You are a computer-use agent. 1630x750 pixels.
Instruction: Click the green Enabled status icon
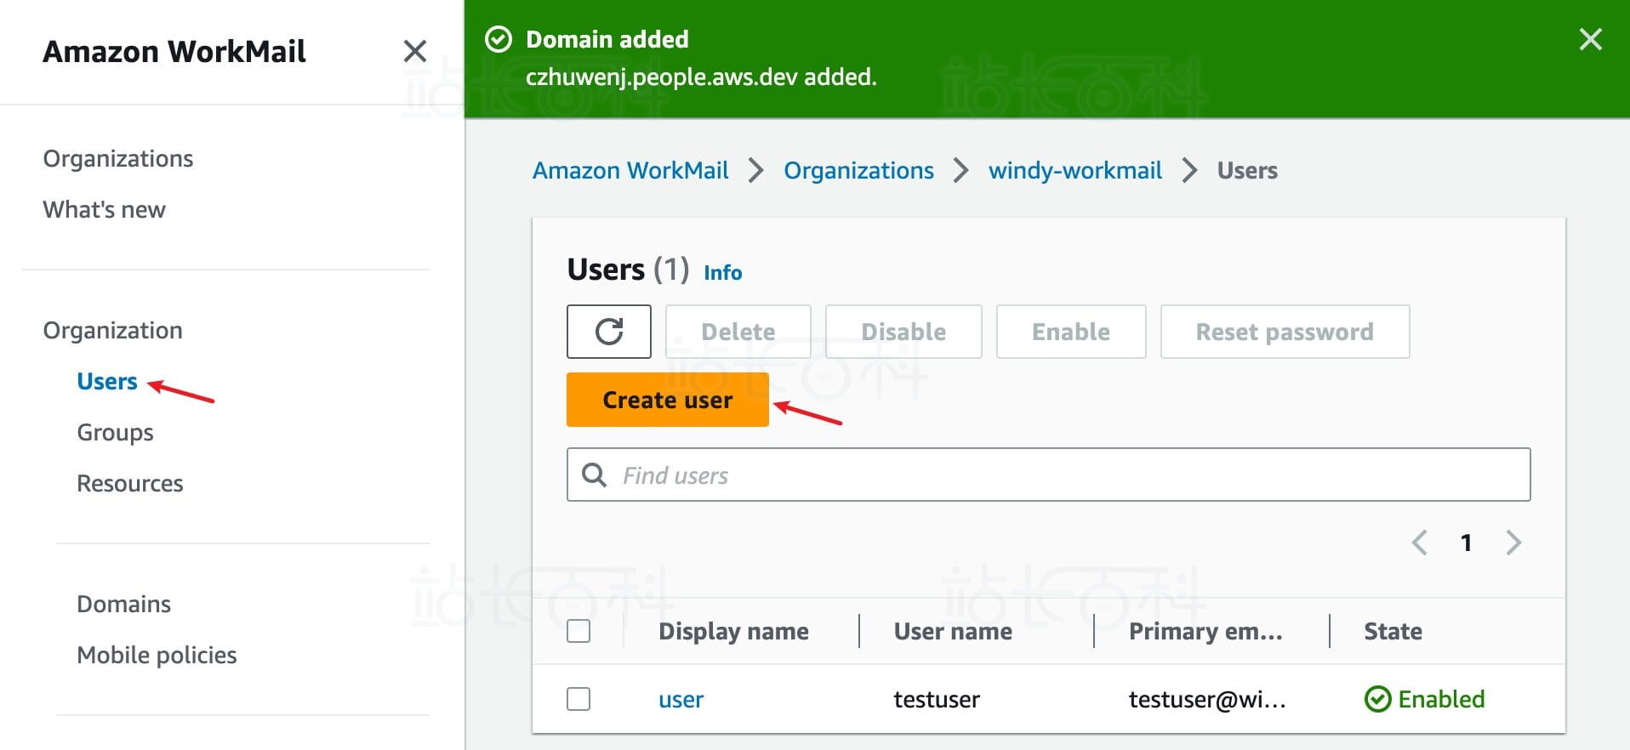click(1377, 699)
